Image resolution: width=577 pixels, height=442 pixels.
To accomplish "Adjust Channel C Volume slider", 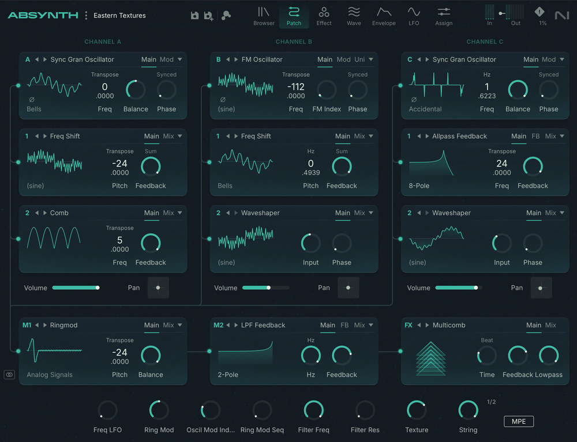I will pos(459,288).
